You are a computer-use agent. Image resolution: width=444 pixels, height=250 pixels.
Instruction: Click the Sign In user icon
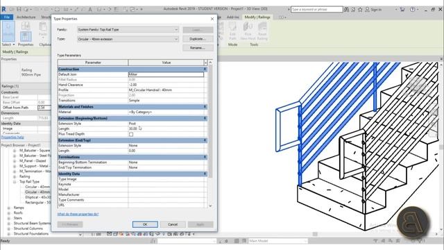tap(367, 9)
